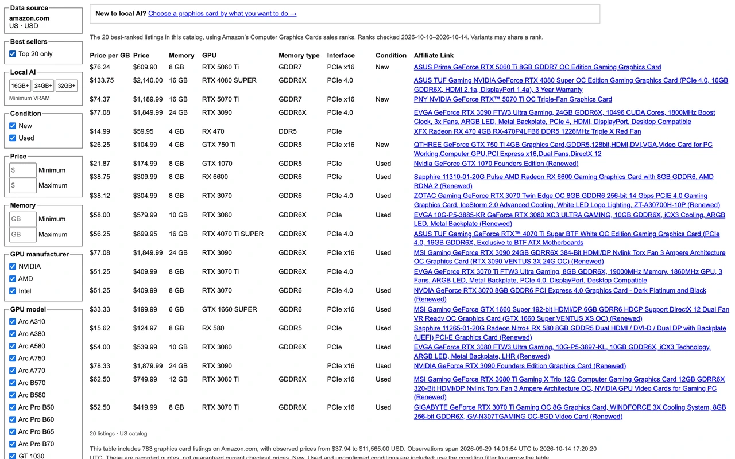
Task: Open the PNY RTX 5070 Ti listing link
Action: click(513, 99)
